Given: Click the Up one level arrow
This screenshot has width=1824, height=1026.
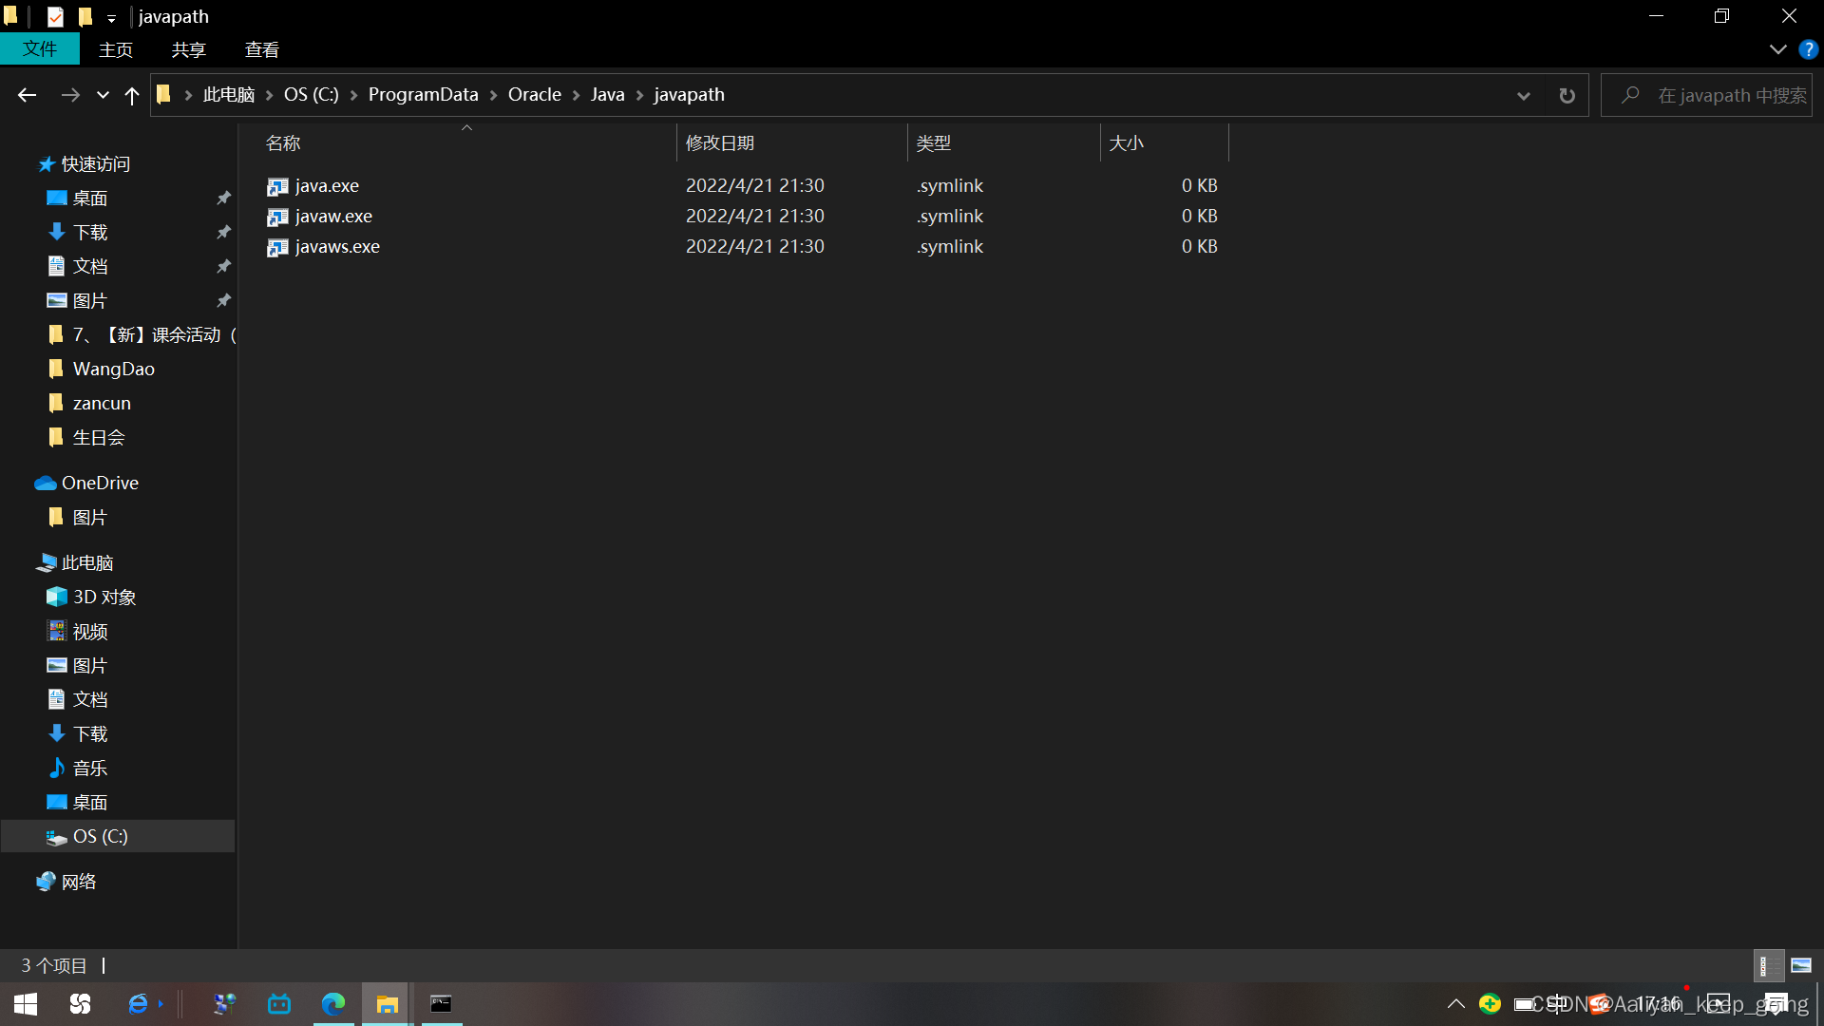Looking at the screenshot, I should click(x=132, y=95).
